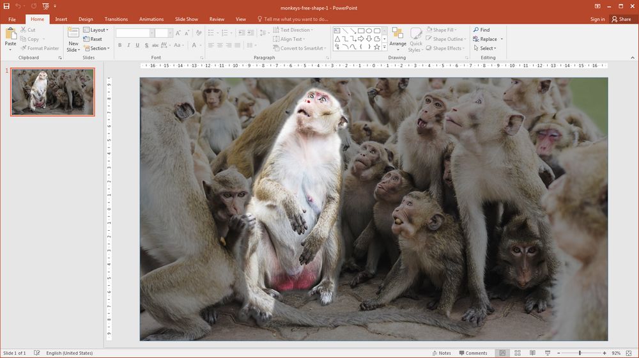Select the Text Box shape in the gallery
The height and width of the screenshot is (358, 639).
point(337,31)
